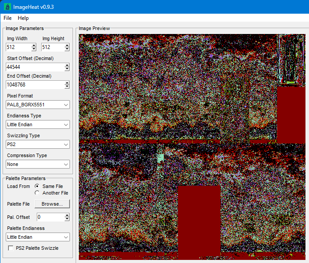Screen dimensions: 309x263
Task: Select Another File palette source
Action: (x=37, y=193)
